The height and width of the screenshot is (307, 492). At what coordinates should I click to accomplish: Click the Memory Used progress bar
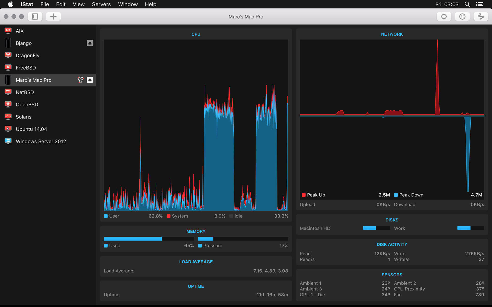[x=149, y=239]
